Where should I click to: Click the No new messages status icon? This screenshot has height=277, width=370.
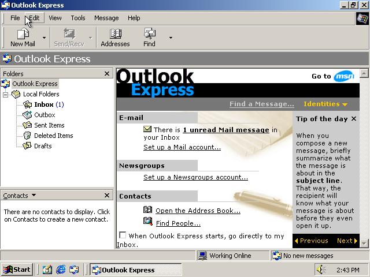click(x=277, y=256)
